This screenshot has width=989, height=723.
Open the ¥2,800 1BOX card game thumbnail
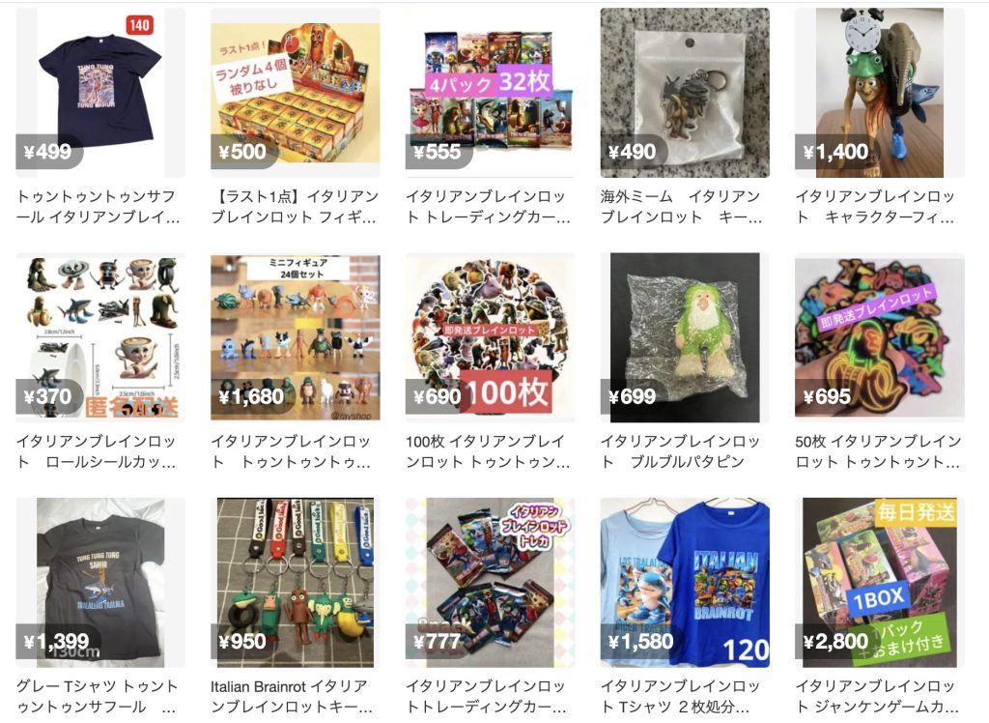880,582
